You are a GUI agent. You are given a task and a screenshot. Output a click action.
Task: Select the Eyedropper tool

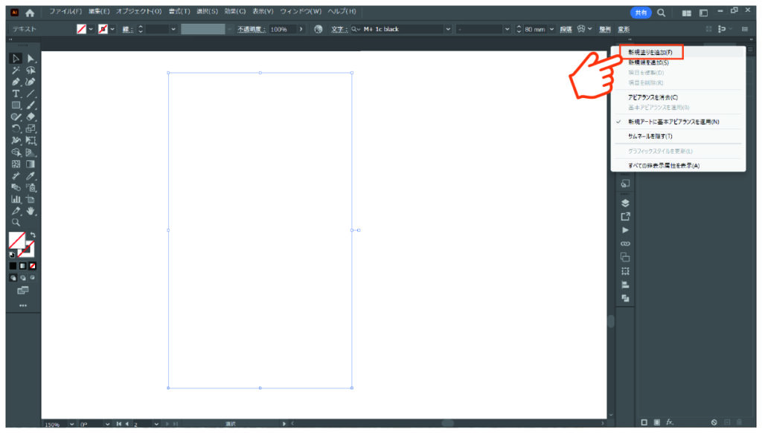31,175
